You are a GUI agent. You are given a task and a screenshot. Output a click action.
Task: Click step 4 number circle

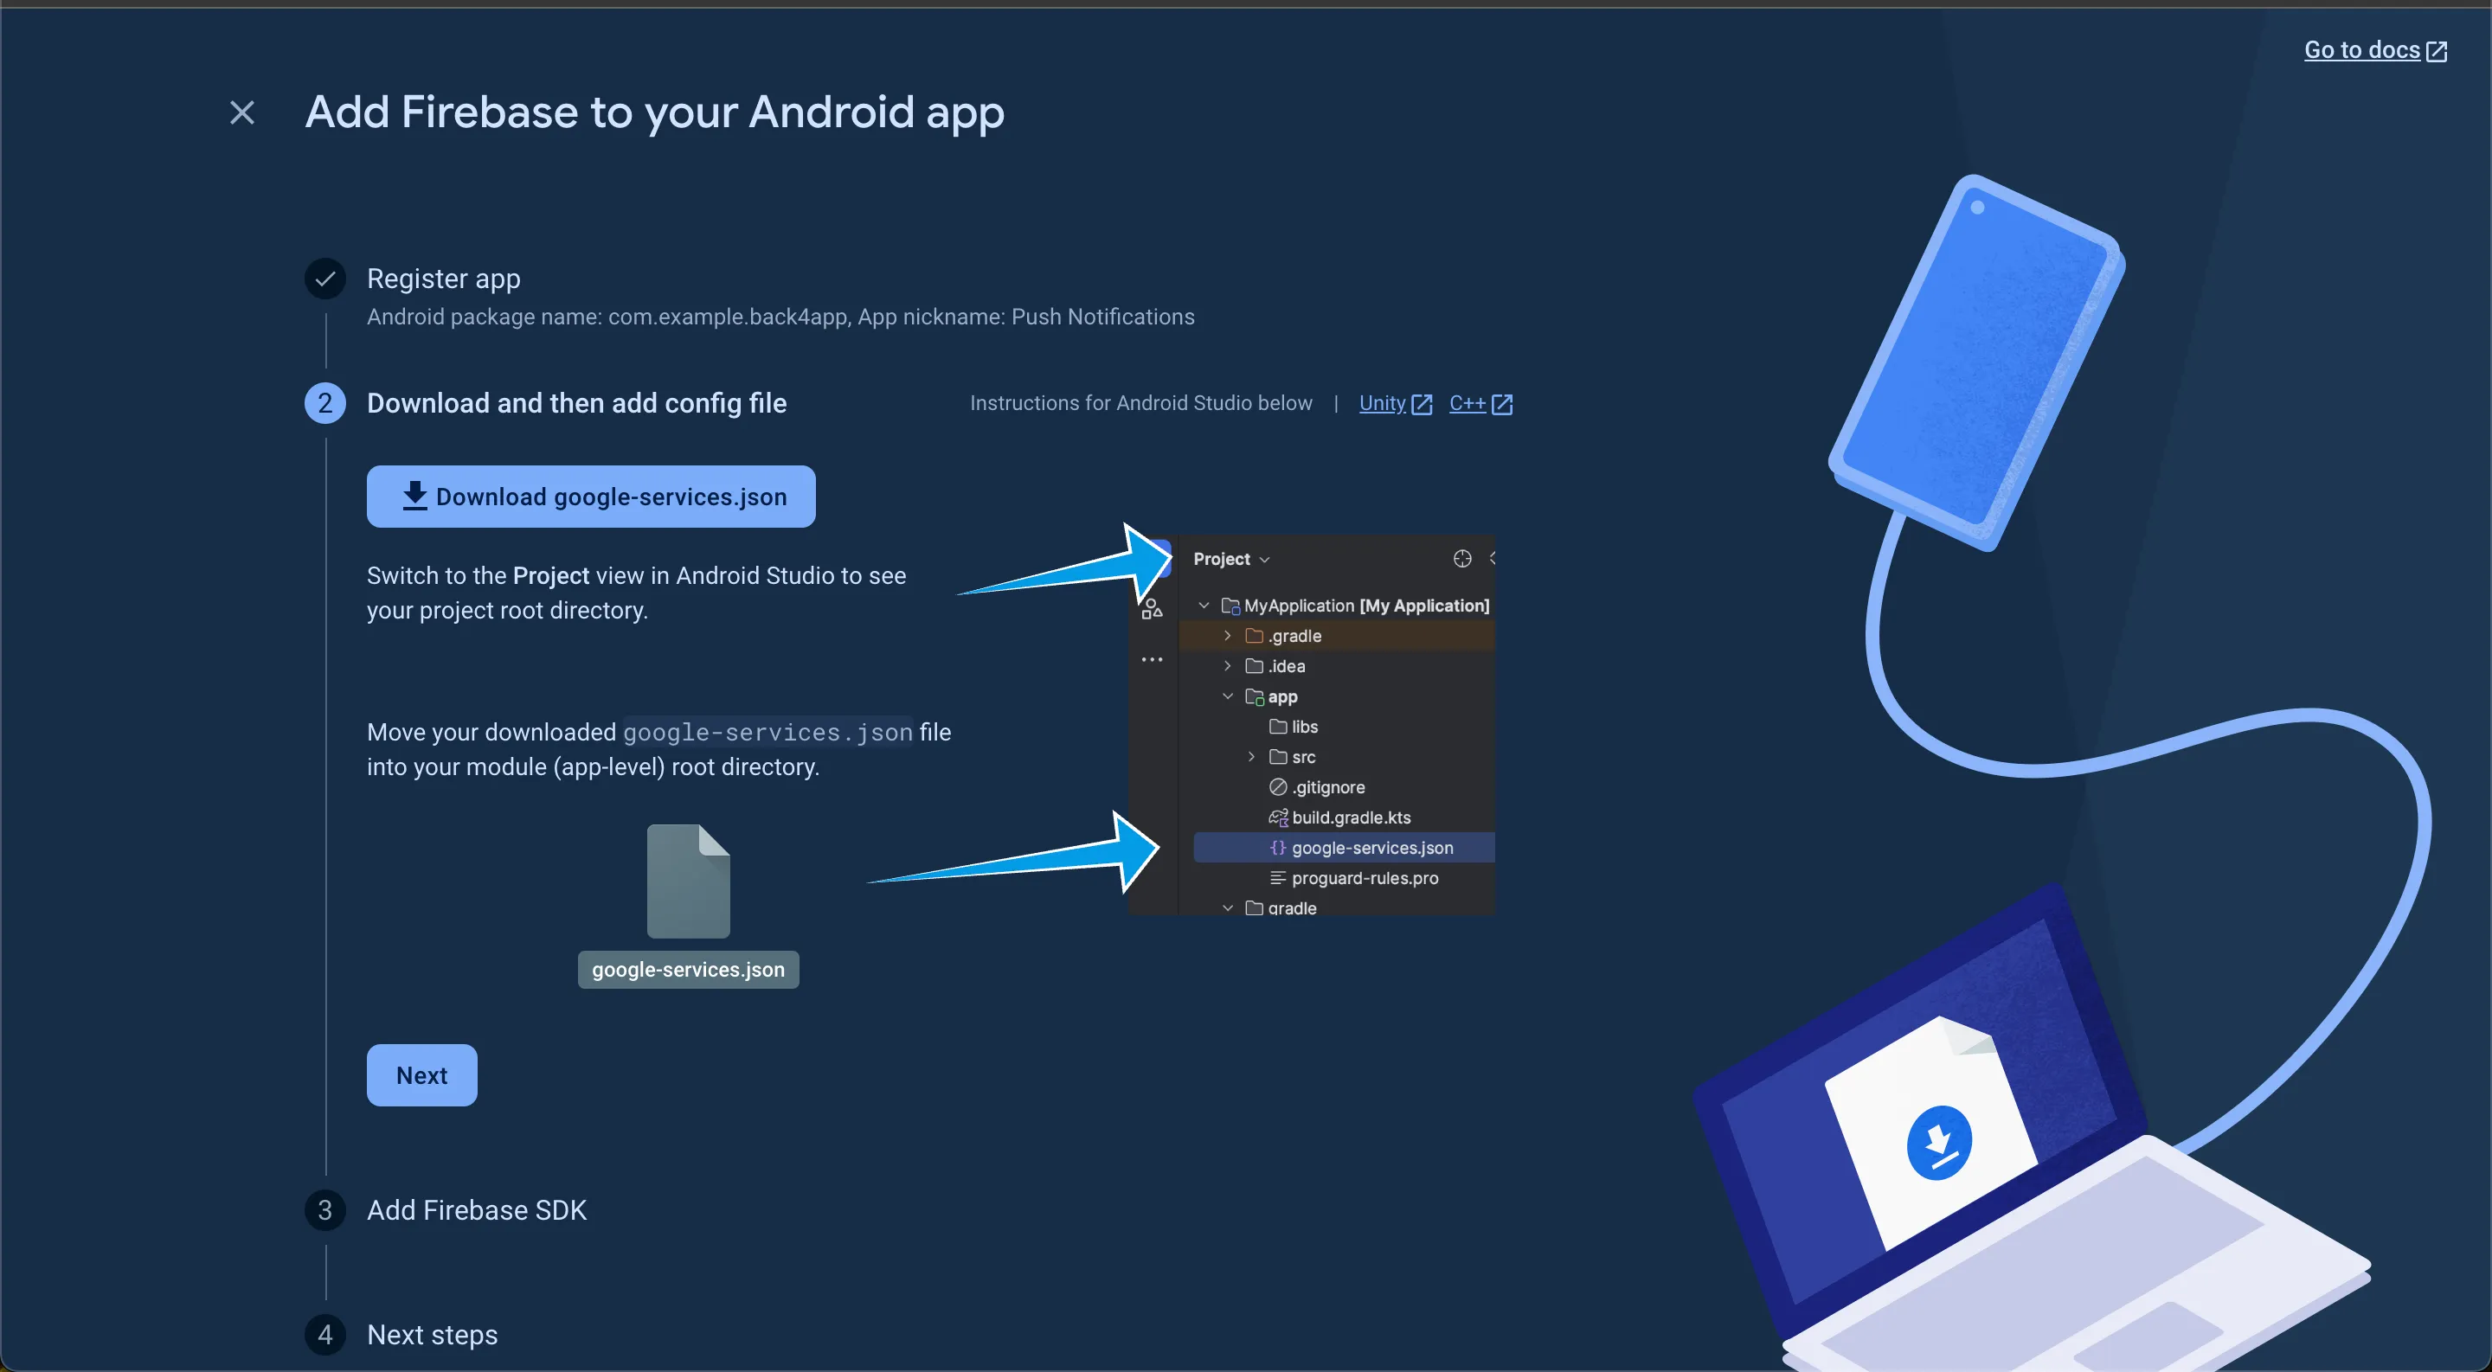coord(325,1336)
